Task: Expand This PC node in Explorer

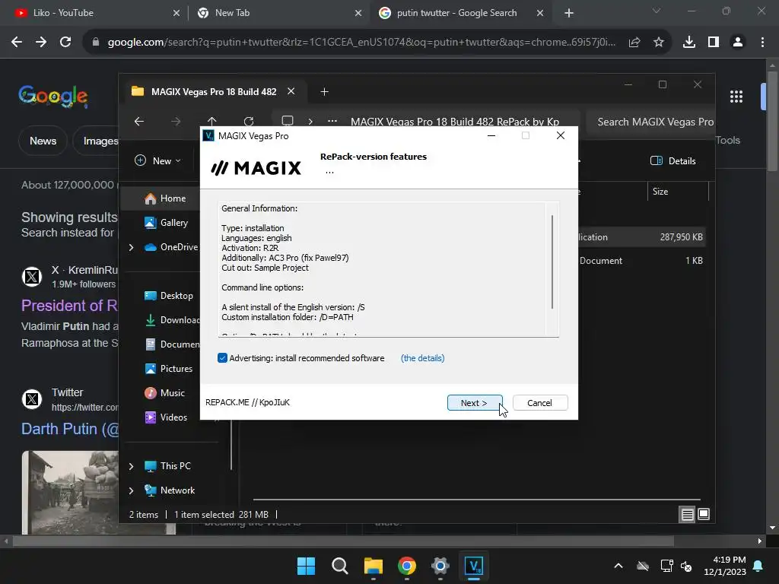Action: coord(131,466)
